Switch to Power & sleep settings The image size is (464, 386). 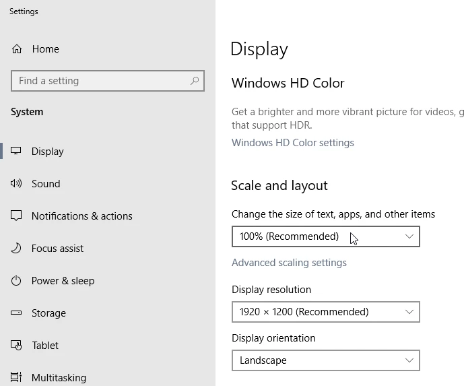[108, 280]
